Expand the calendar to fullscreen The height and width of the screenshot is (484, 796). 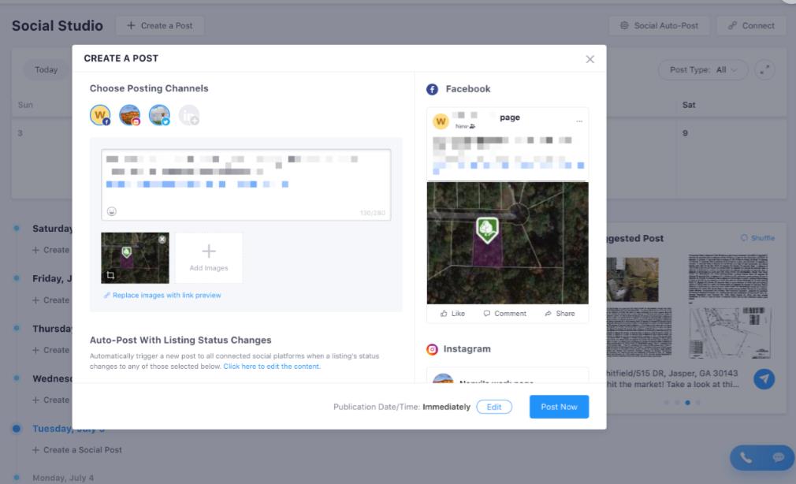coord(764,69)
